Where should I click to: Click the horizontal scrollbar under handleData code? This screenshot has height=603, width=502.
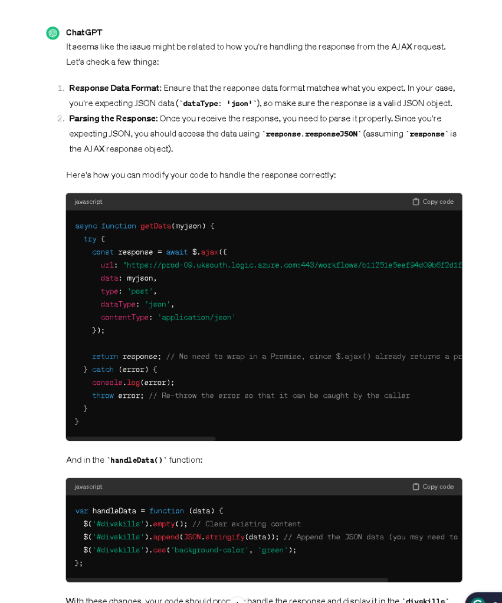(227, 579)
